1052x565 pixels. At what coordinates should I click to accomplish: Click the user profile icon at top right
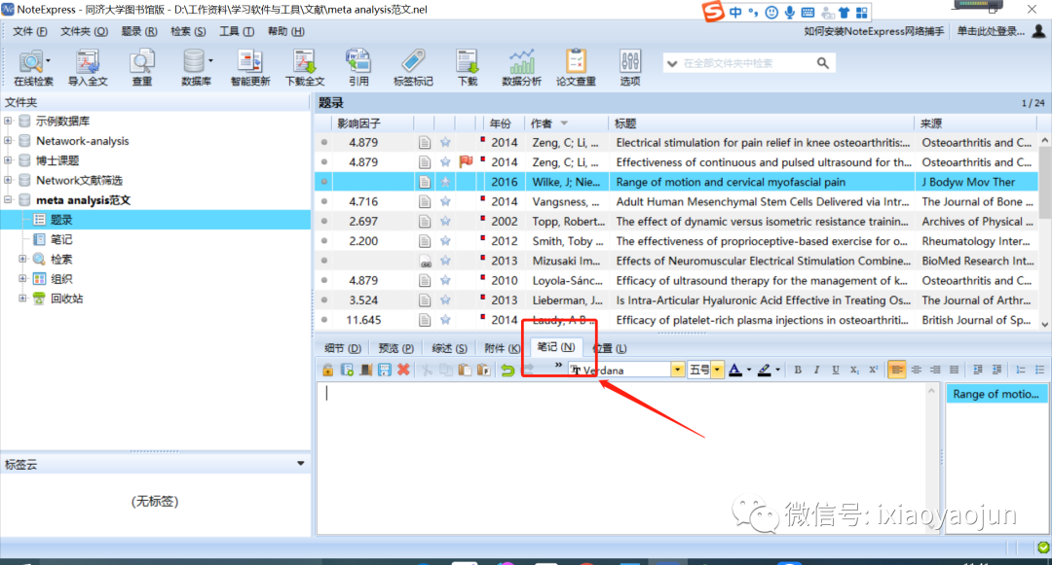point(1038,31)
